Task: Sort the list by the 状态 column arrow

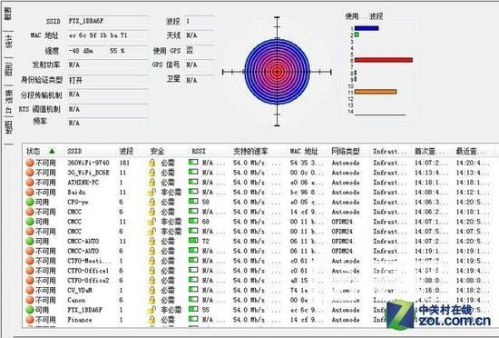Action: click(x=52, y=151)
